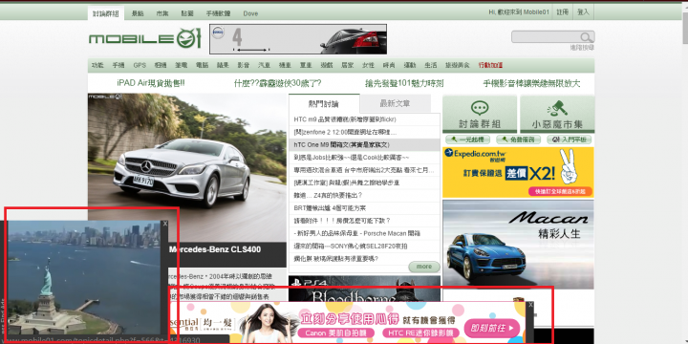Open the 生活 category in navigation bar
This screenshot has width=688, height=344.
[430, 65]
